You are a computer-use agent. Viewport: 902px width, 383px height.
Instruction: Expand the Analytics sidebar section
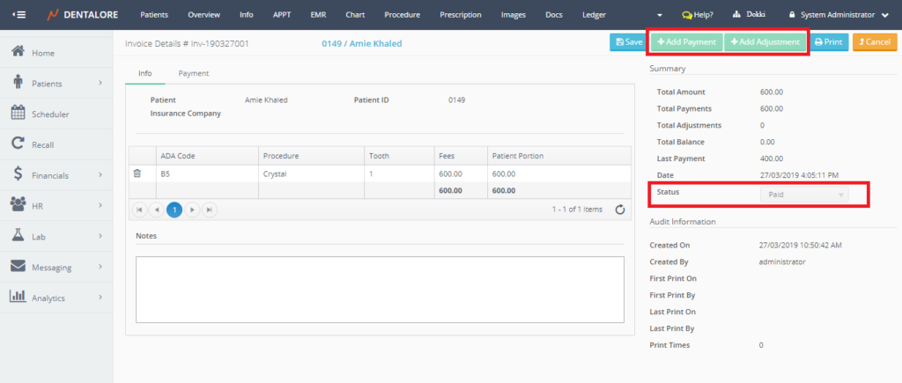tap(56, 298)
